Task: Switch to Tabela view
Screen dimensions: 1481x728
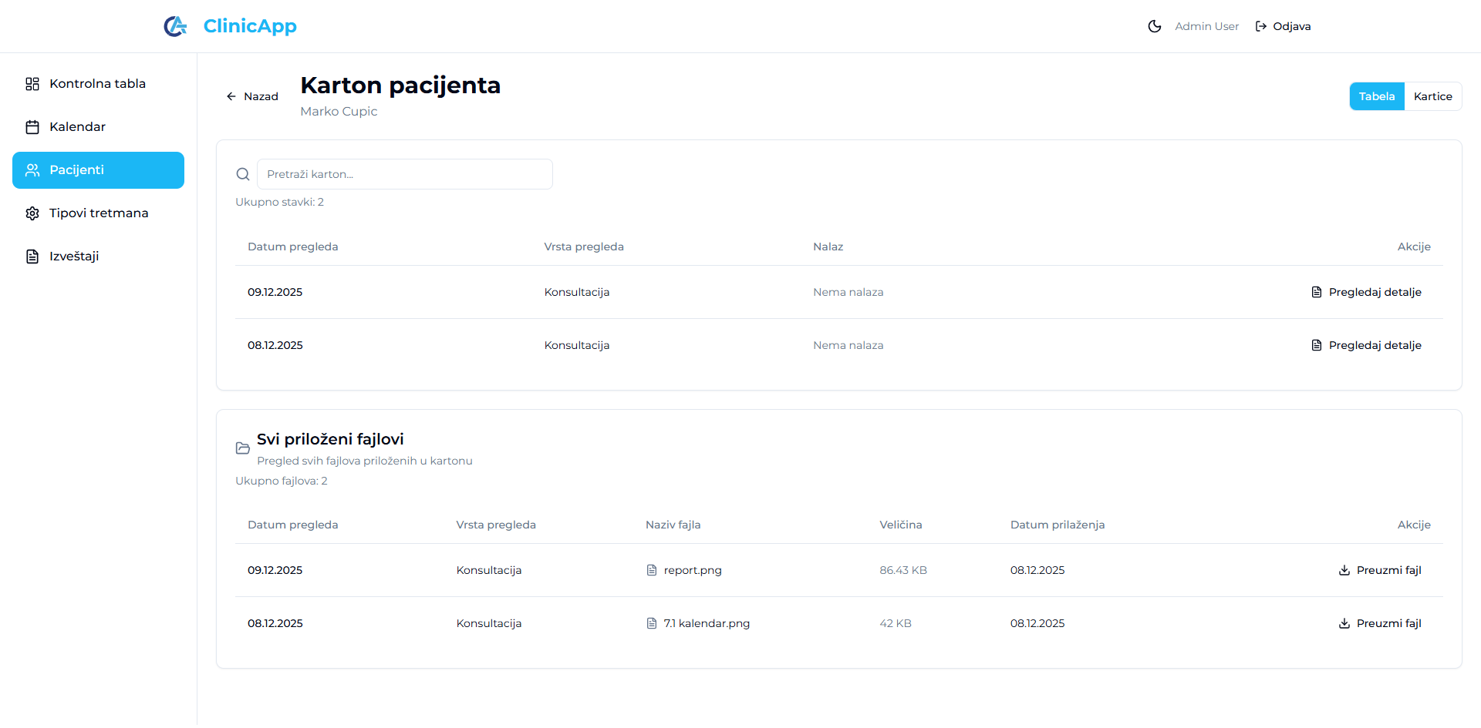Action: pyautogui.click(x=1376, y=96)
